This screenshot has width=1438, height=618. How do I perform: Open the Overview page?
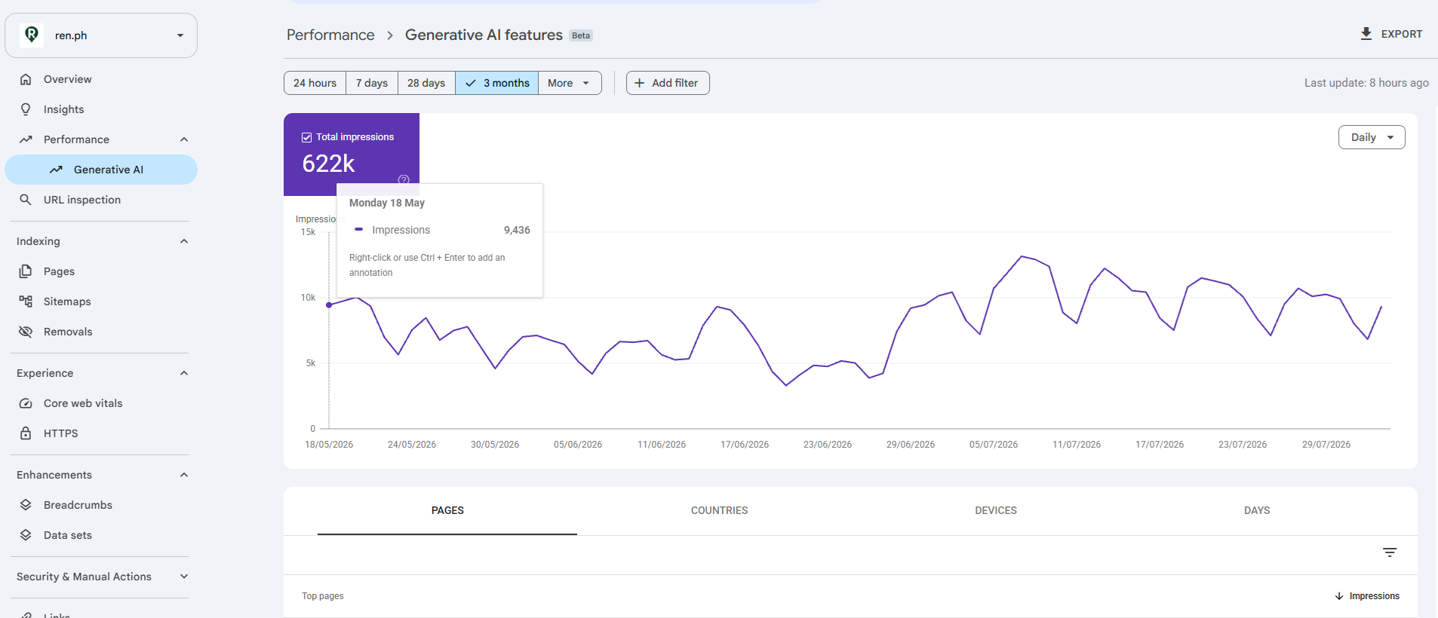pos(101,79)
